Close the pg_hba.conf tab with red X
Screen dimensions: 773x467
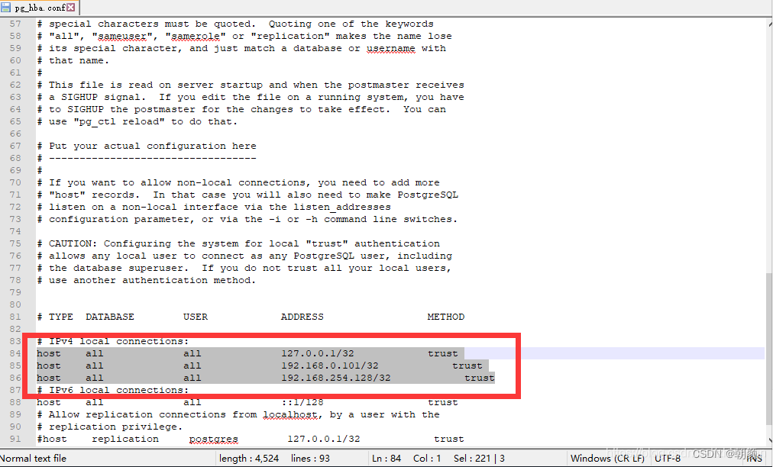(71, 8)
